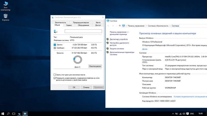Open recent locations dropdown in System window
Image resolution: width=207 pixels, height=116 pixels.
[x=116, y=26]
